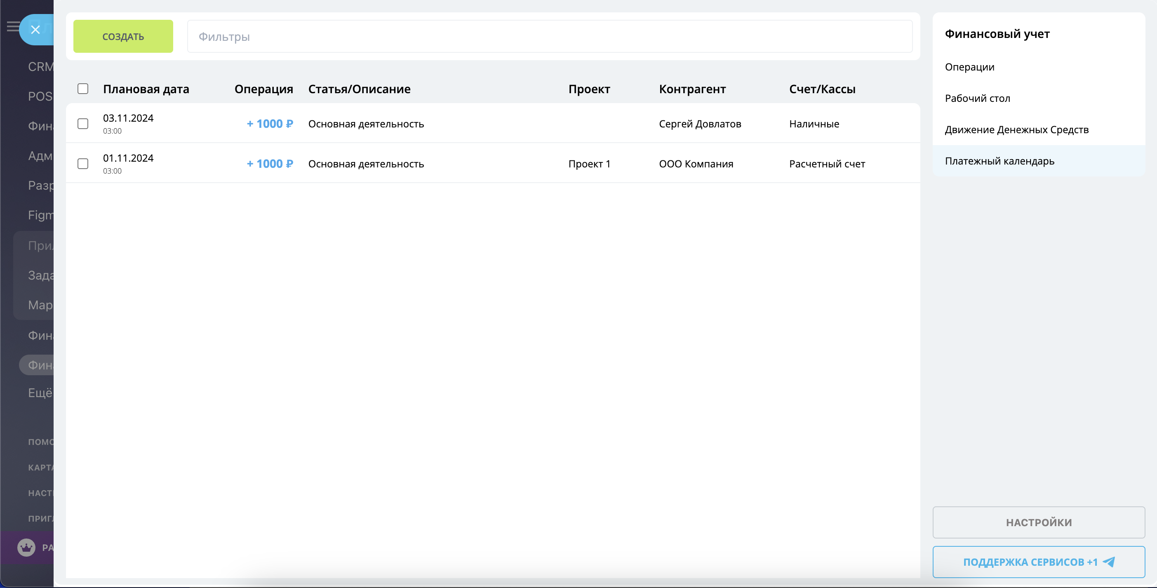Open Операции in the side menu
The height and width of the screenshot is (588, 1157).
(x=969, y=67)
